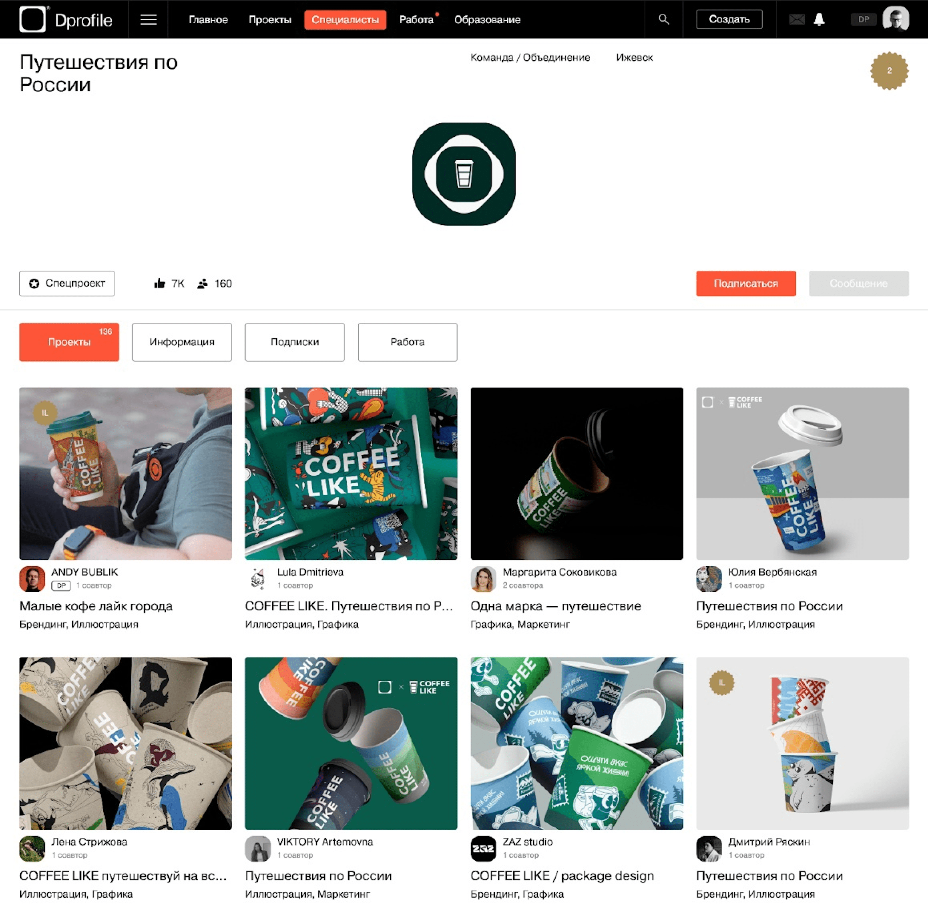
Task: Open ZAZ studio author avatar
Action: (x=483, y=848)
